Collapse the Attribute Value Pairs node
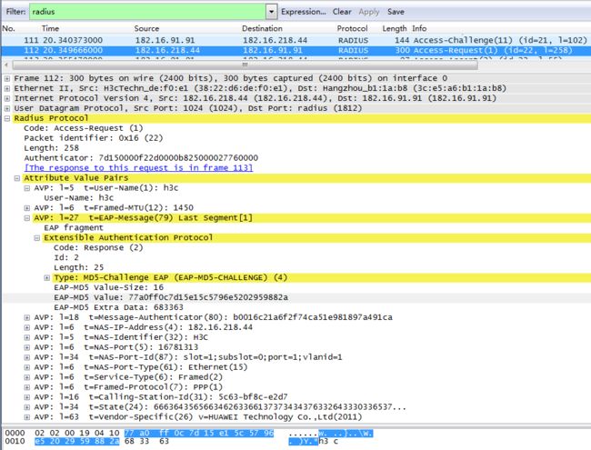 (17, 178)
